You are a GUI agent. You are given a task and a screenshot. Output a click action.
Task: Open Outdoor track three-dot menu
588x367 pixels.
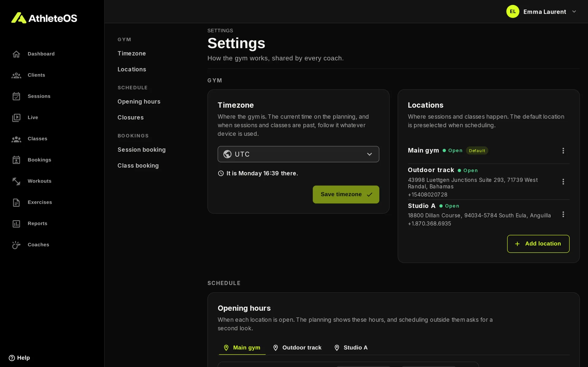point(563,182)
